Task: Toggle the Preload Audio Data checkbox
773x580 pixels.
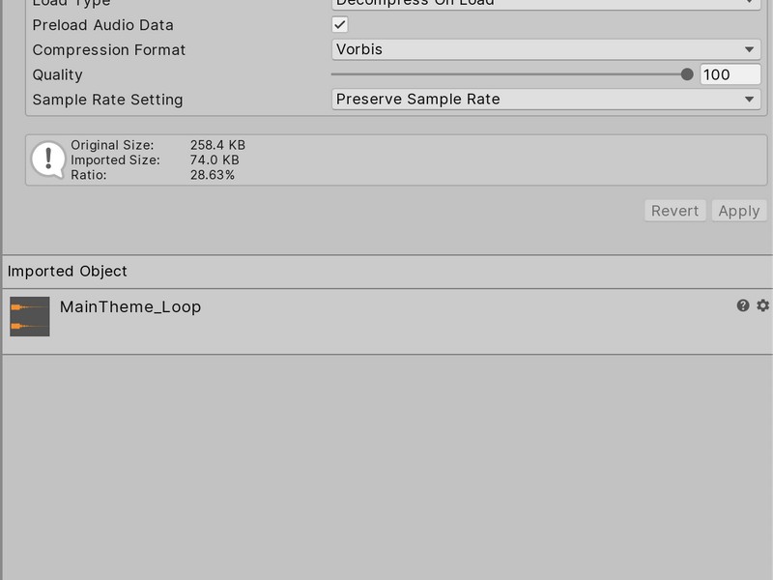Action: 340,24
